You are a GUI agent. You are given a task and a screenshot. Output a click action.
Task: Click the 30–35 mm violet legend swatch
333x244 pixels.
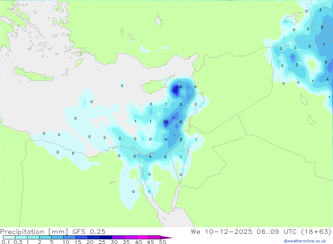(118, 237)
